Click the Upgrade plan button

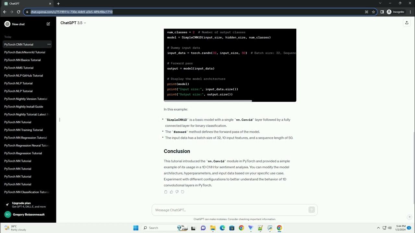pos(28,205)
